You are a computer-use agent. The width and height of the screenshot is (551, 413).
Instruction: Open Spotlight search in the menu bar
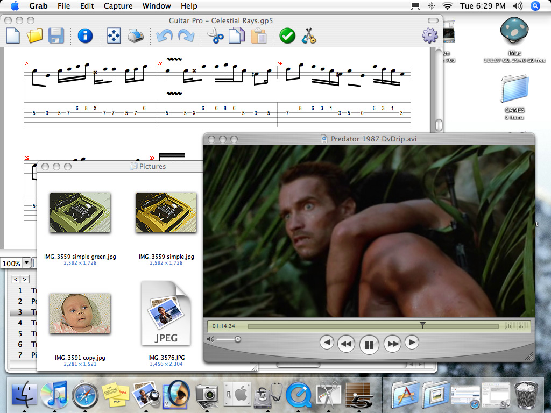click(535, 6)
